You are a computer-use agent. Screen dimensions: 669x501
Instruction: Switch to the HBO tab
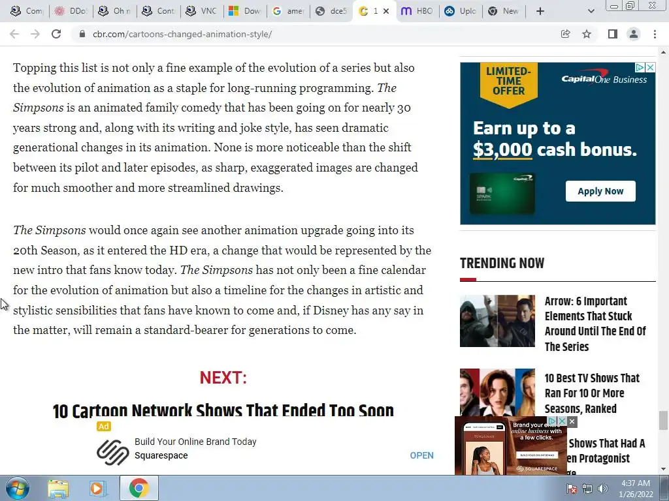(417, 11)
